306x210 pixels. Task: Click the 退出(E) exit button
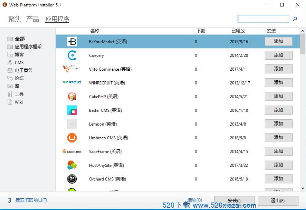(278, 201)
